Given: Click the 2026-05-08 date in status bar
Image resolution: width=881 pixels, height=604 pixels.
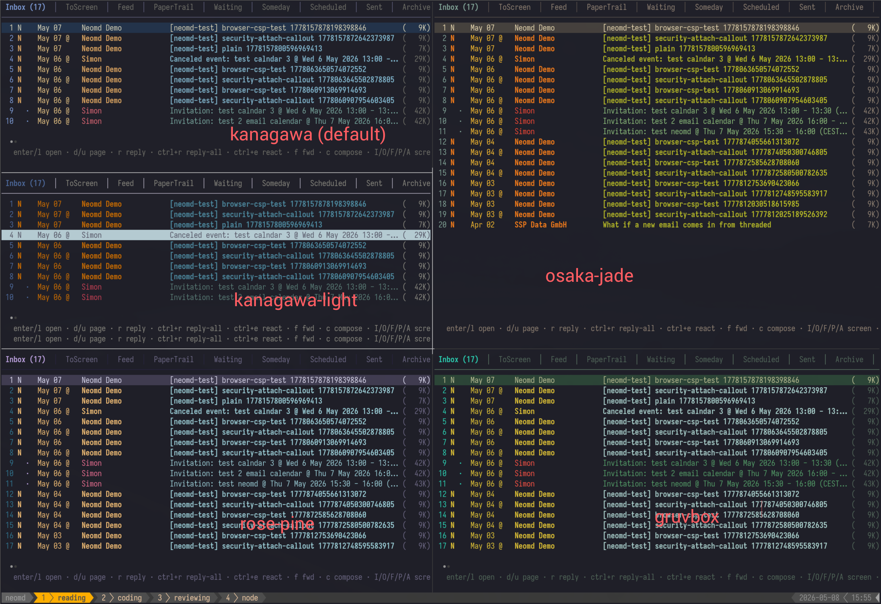Looking at the screenshot, I should pos(819,598).
